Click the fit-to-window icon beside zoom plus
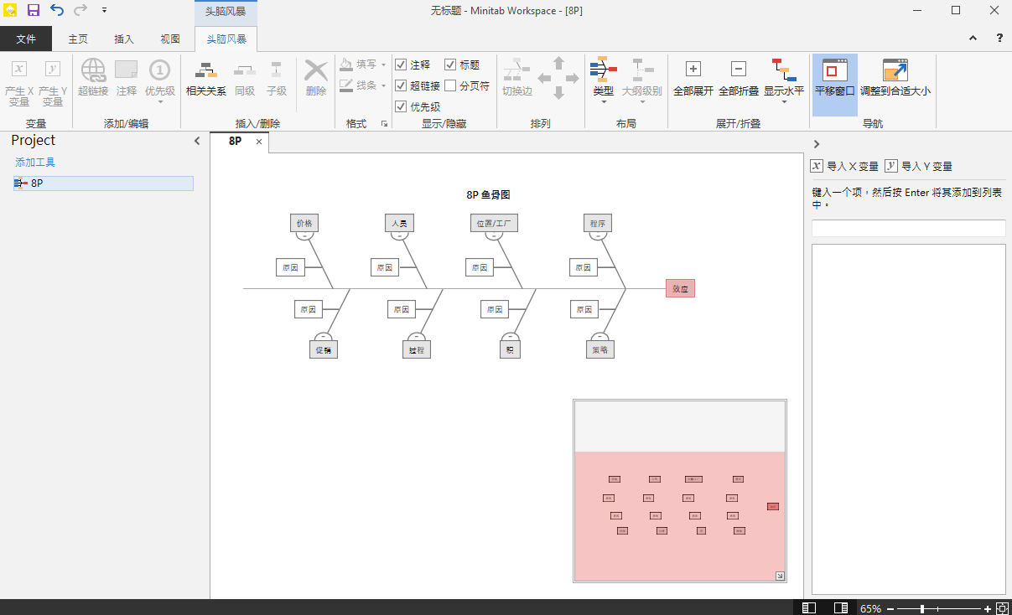Image resolution: width=1012 pixels, height=615 pixels. pos(1001,608)
